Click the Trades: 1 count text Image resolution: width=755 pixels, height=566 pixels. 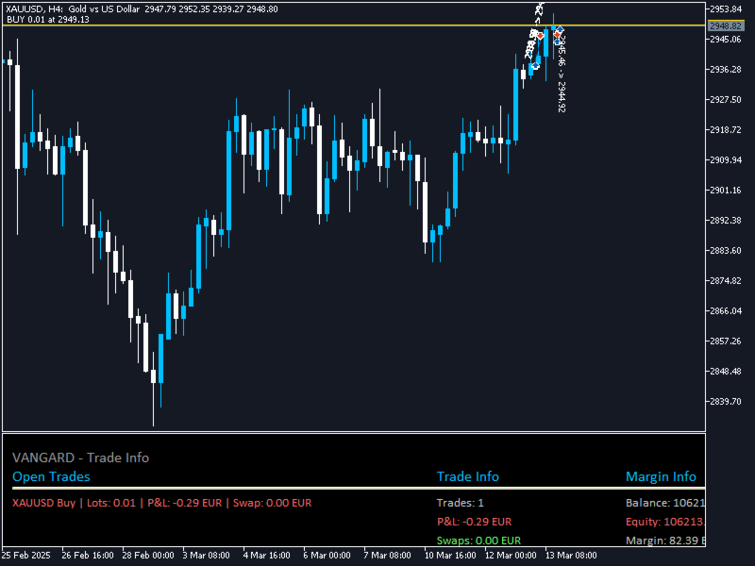[x=460, y=503]
